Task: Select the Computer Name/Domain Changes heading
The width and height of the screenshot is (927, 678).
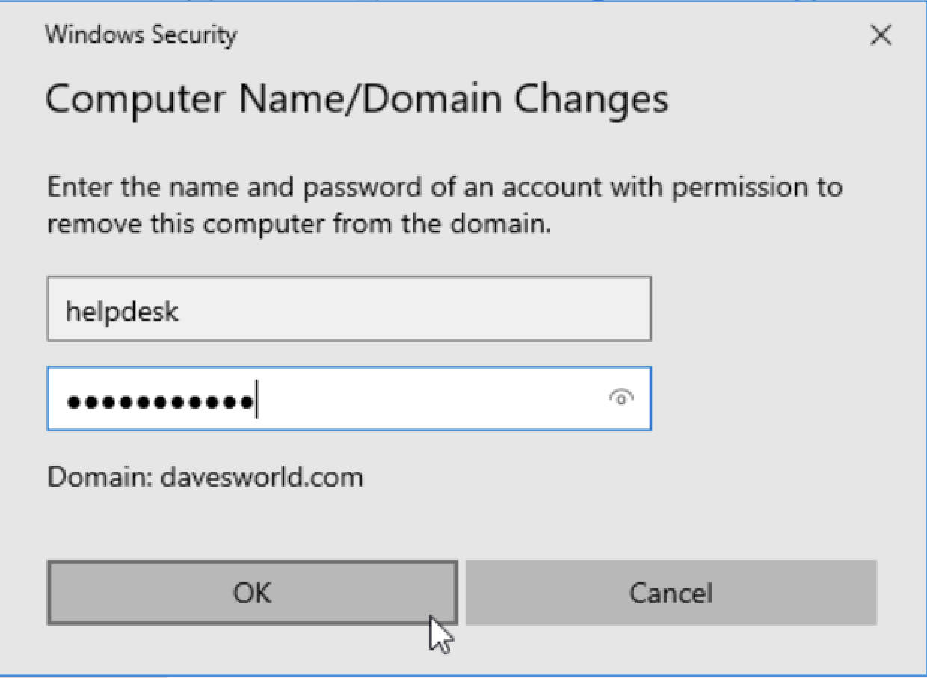Action: (x=357, y=99)
